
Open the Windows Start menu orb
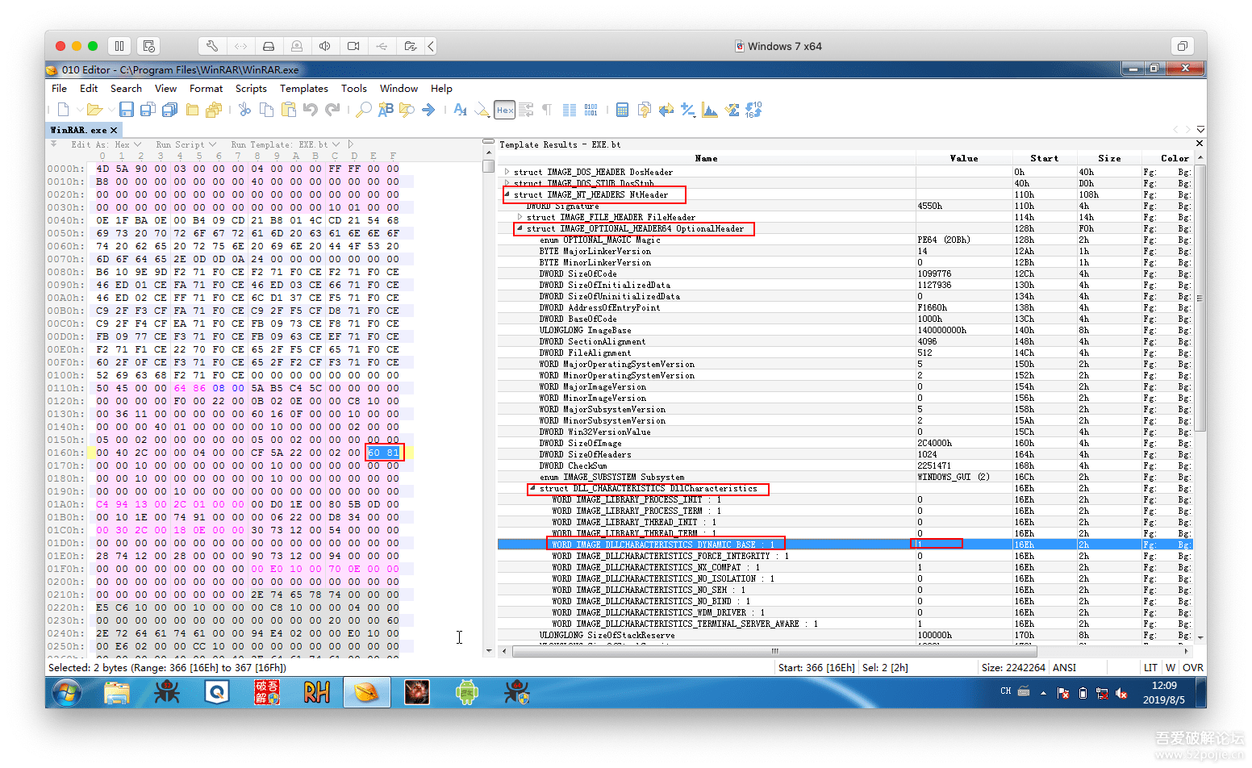coord(67,692)
